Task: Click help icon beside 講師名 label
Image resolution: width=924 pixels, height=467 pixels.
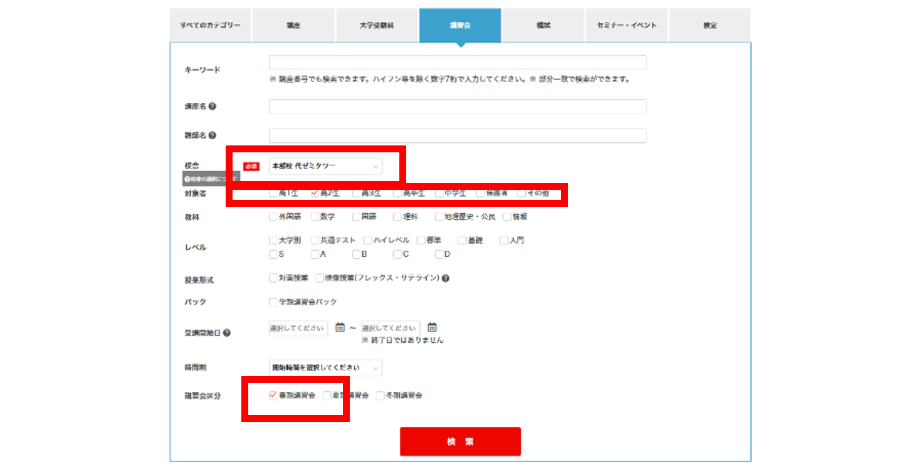Action: pos(213,135)
